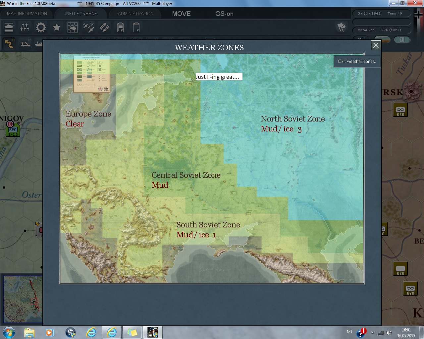Open the network signal tray icon

point(381,333)
